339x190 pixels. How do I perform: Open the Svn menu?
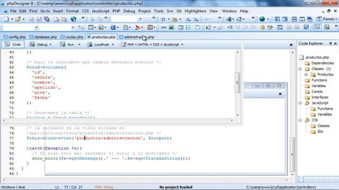(169, 11)
